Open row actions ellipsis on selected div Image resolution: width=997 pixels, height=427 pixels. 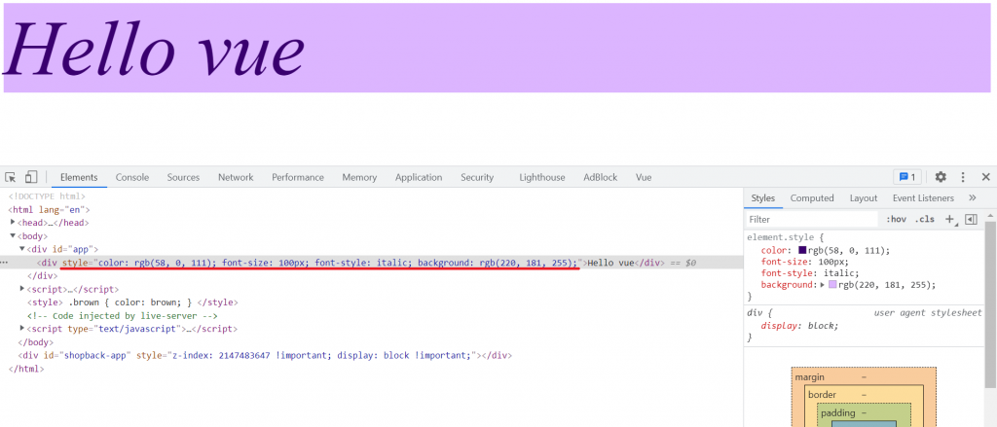tap(5, 263)
